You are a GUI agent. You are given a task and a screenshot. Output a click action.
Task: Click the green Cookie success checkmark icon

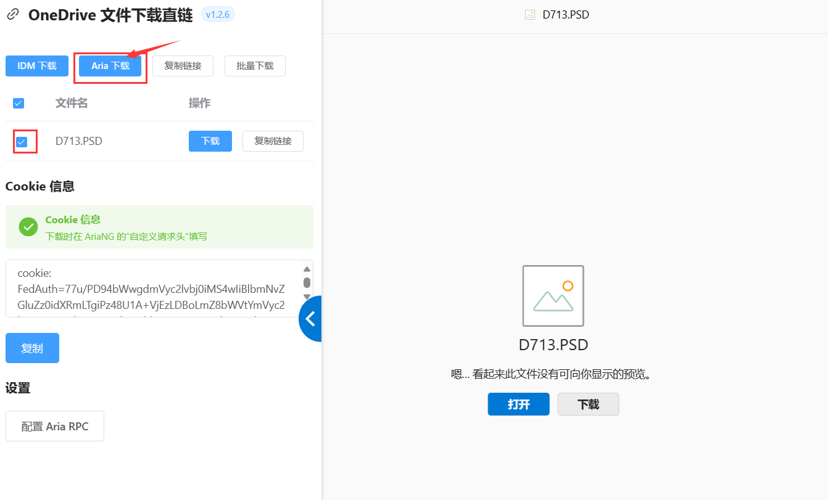point(28,227)
